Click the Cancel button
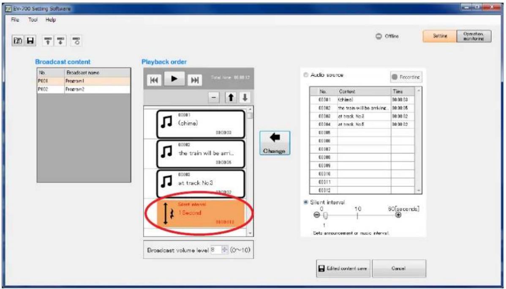 click(x=399, y=268)
